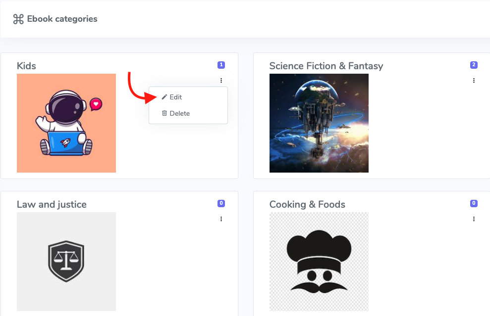Click the zero badge on Law and justice
This screenshot has width=490, height=316.
[221, 203]
